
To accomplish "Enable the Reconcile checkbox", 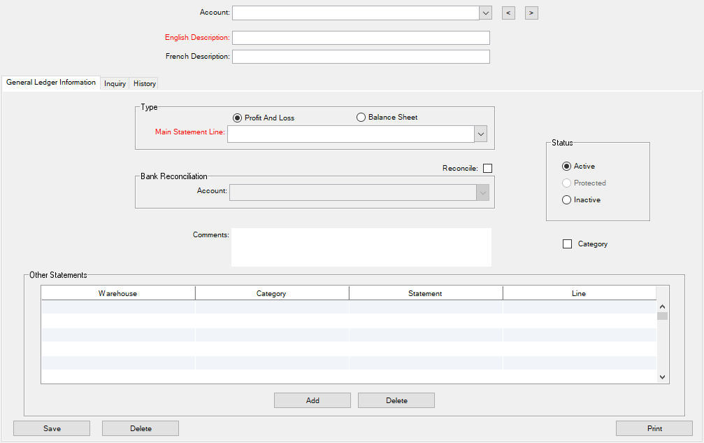I will [487, 168].
